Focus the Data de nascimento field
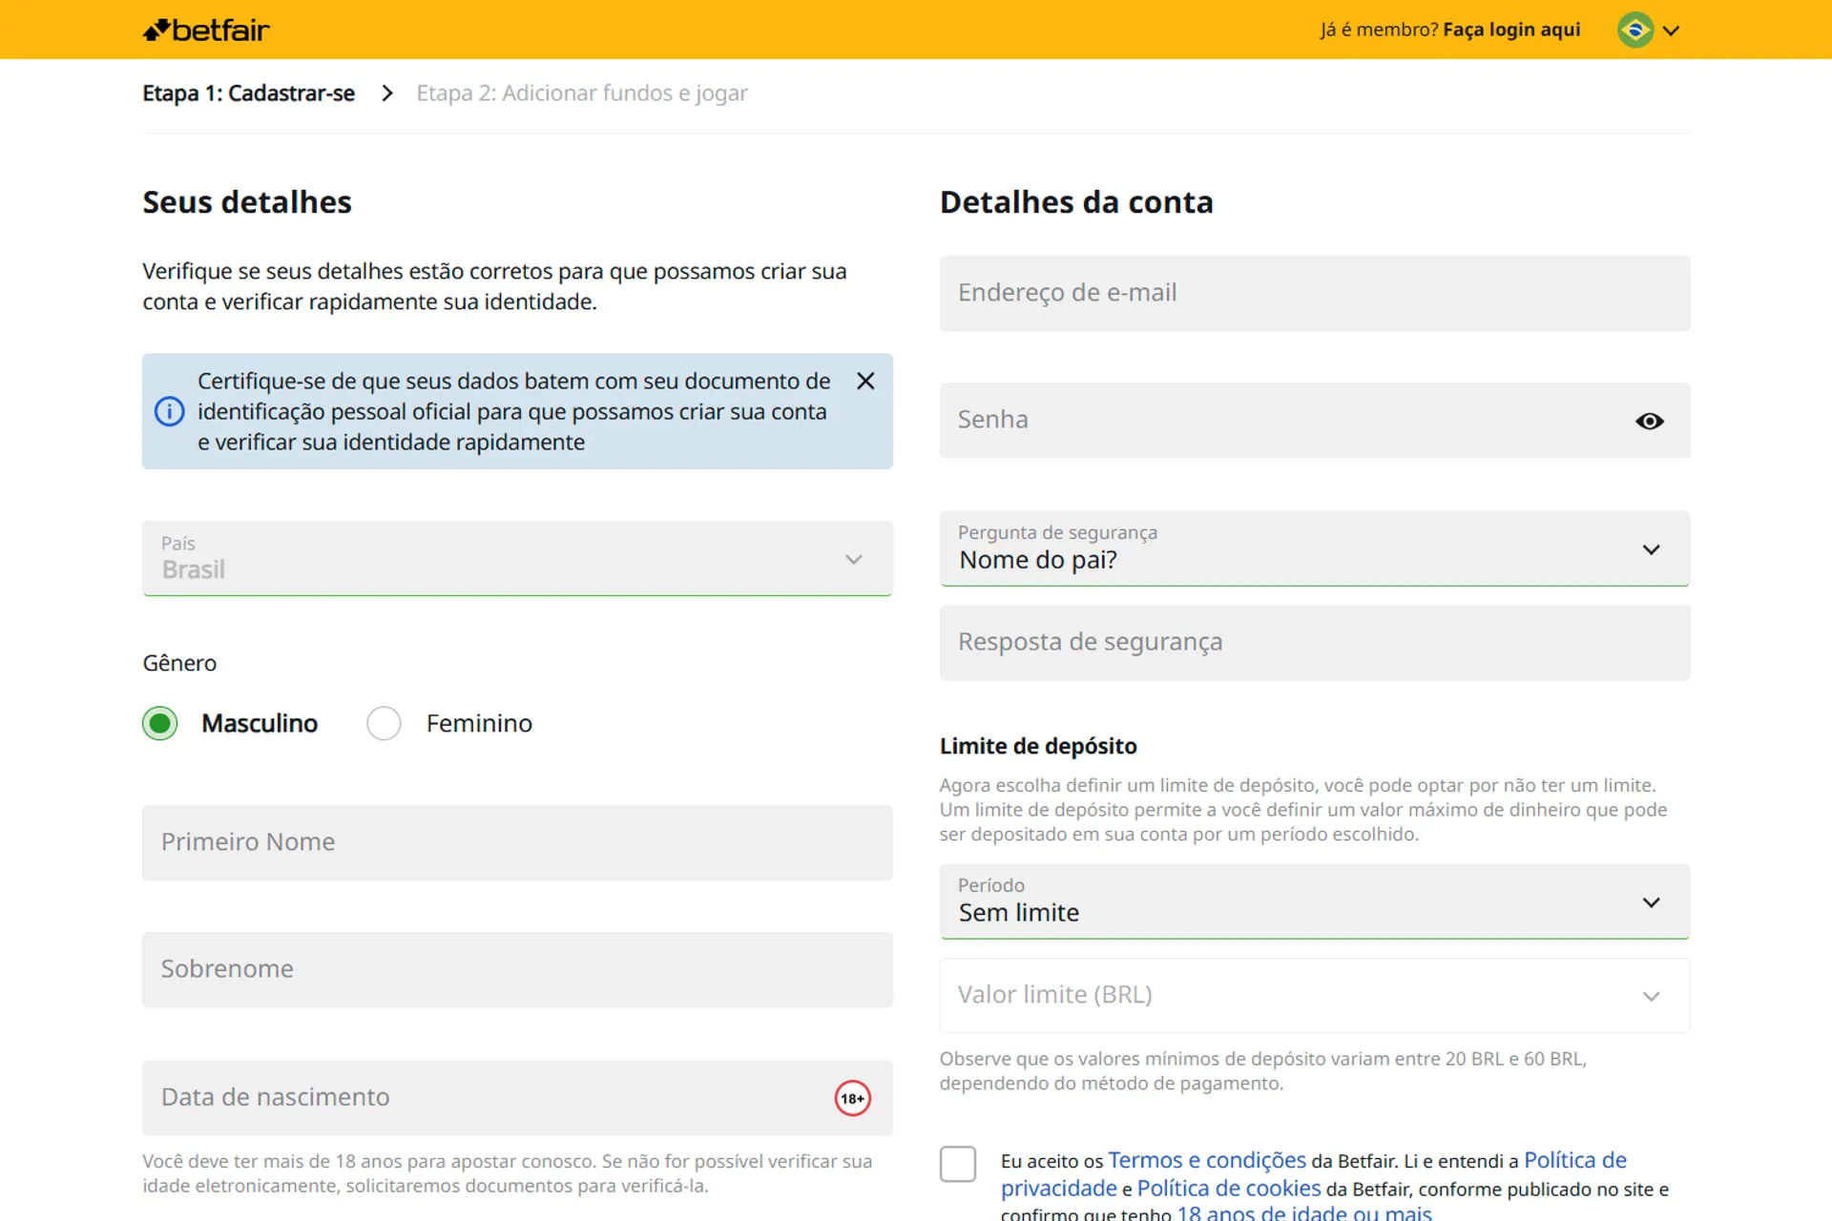 (517, 1098)
